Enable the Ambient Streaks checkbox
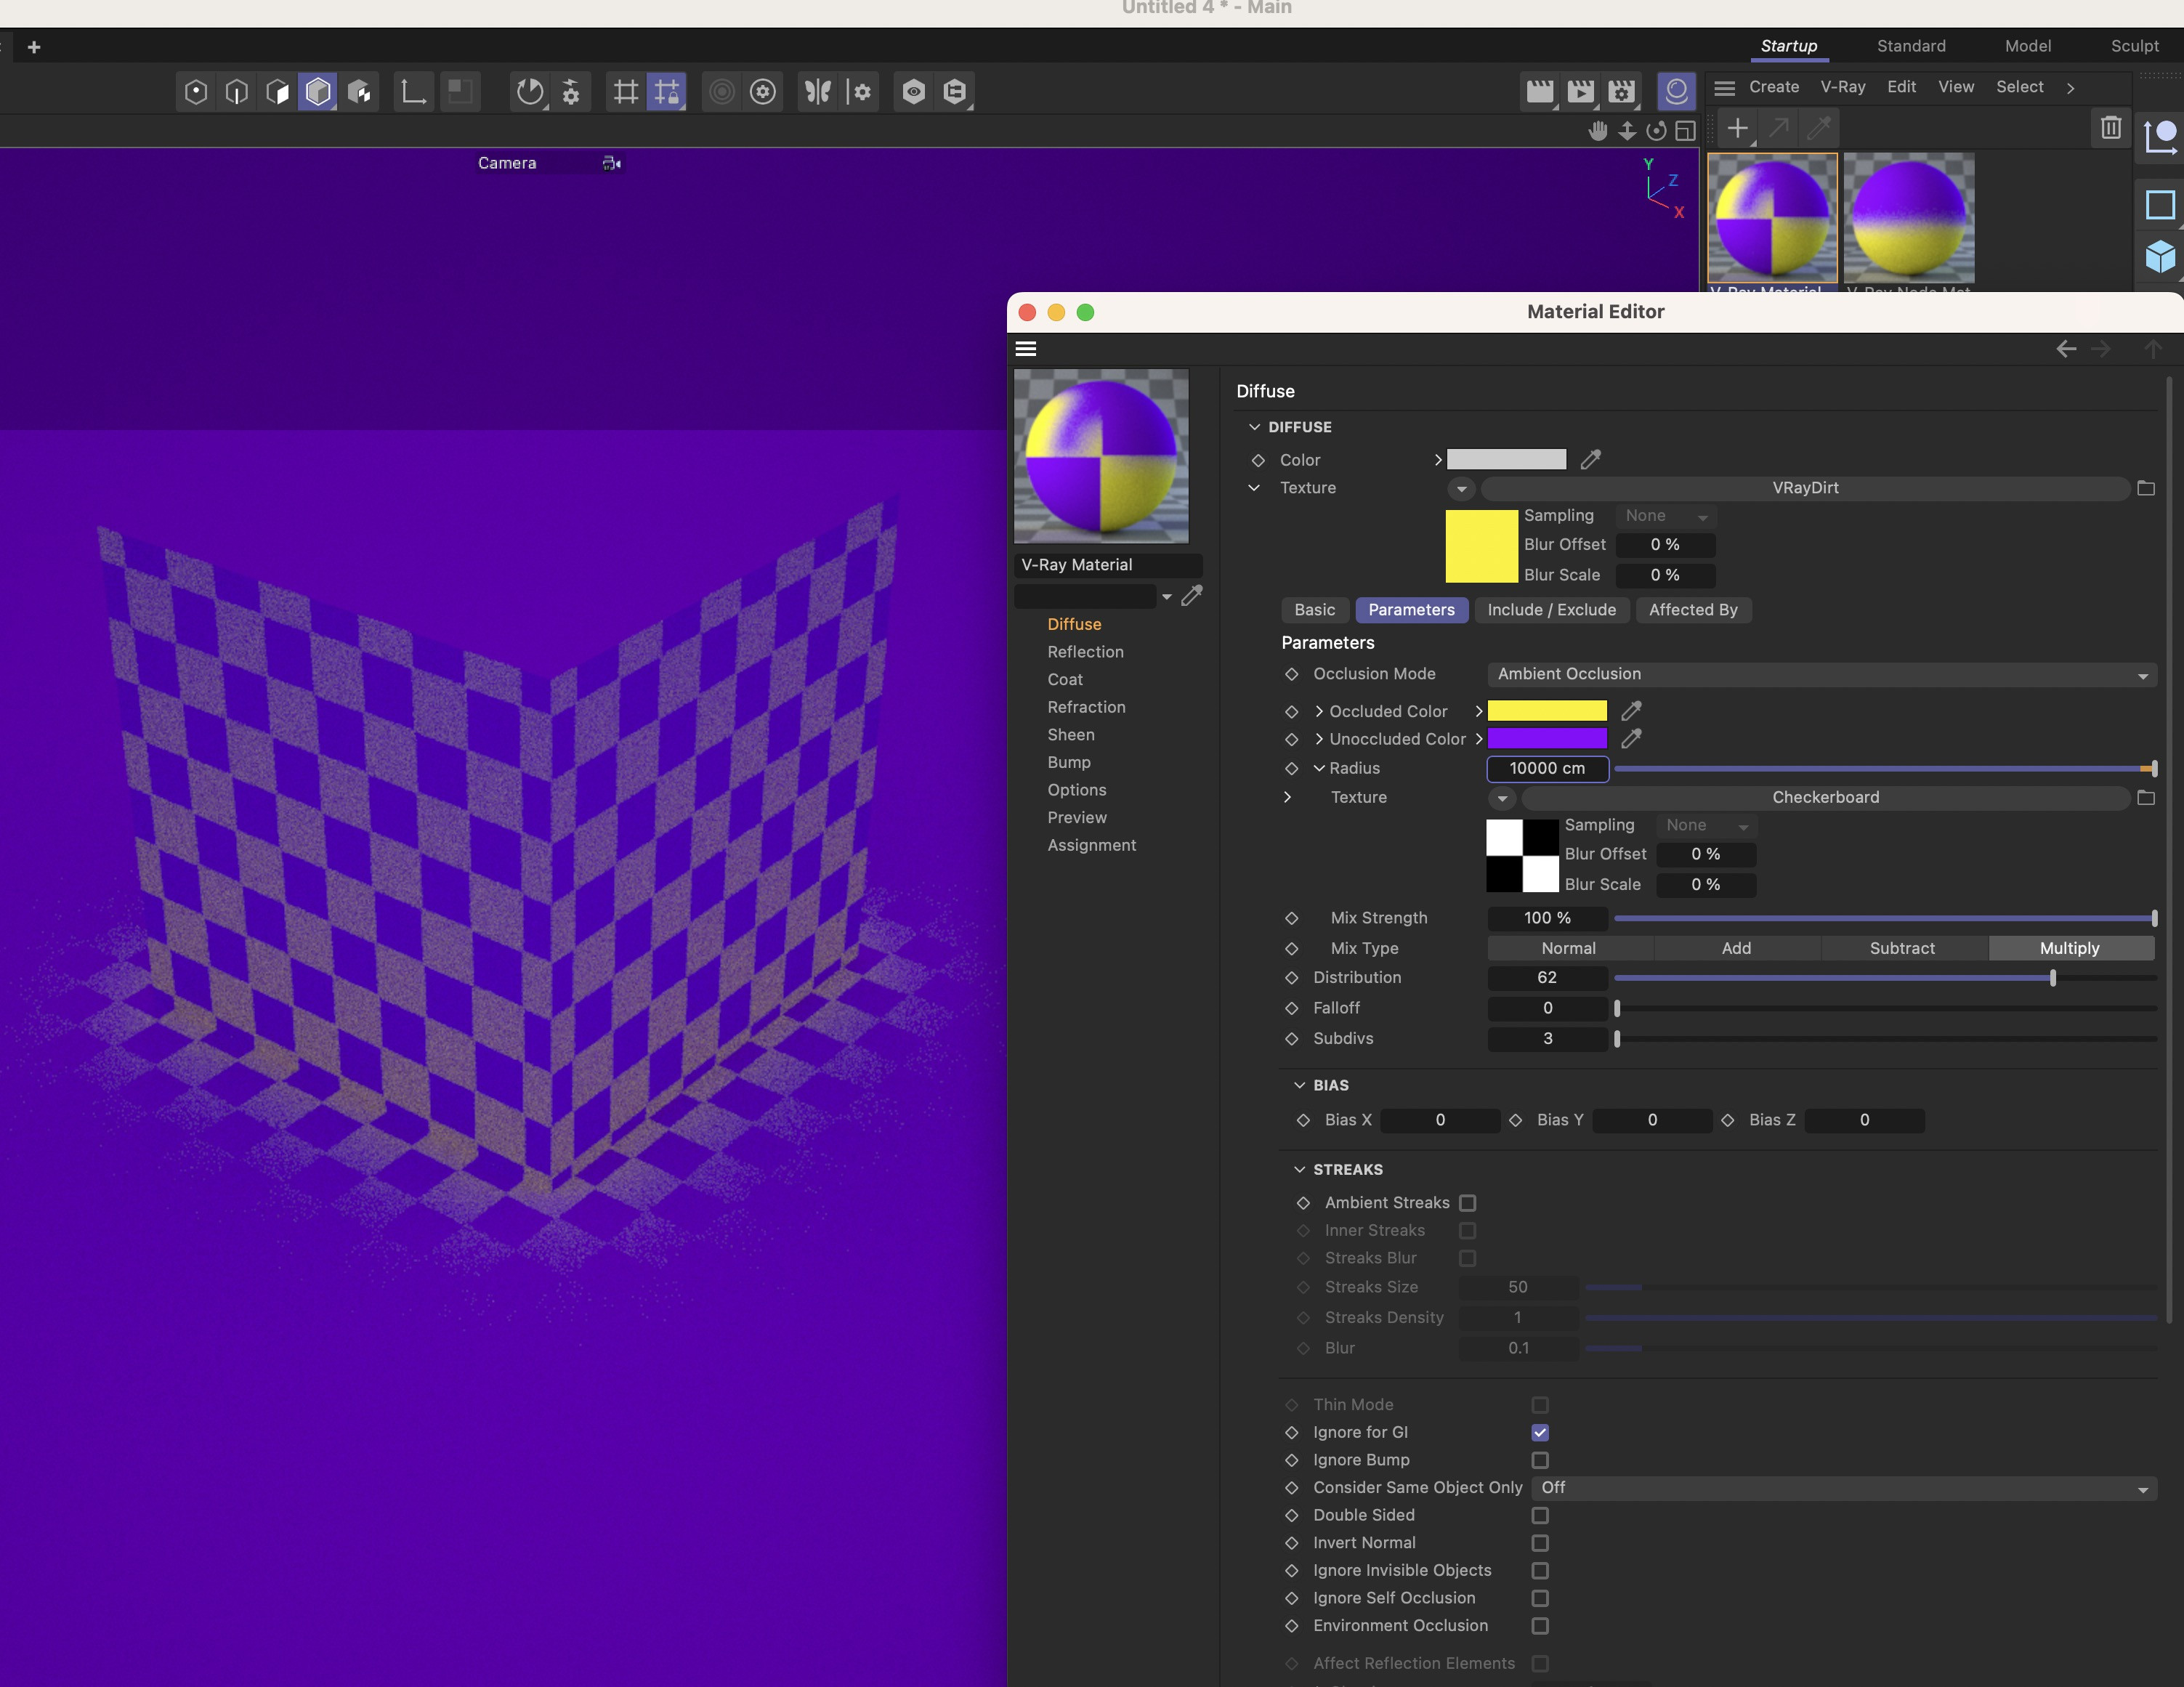2184x1687 pixels. coord(1468,1203)
